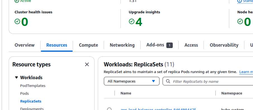The height and width of the screenshot is (110, 253).
Task: Click the Node health check icon
Action: coord(240,21)
